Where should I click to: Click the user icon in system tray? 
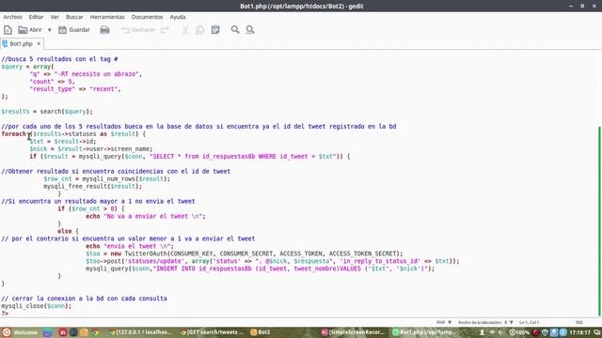pos(482,332)
